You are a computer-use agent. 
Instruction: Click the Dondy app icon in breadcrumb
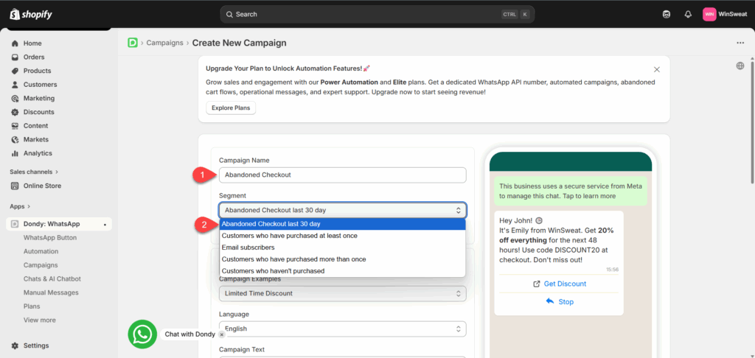[x=133, y=43]
